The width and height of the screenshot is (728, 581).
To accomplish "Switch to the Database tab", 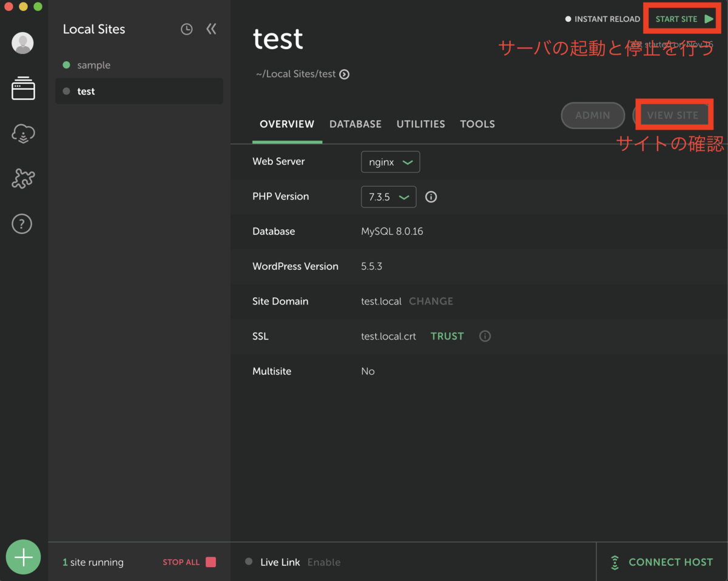I will click(x=356, y=124).
